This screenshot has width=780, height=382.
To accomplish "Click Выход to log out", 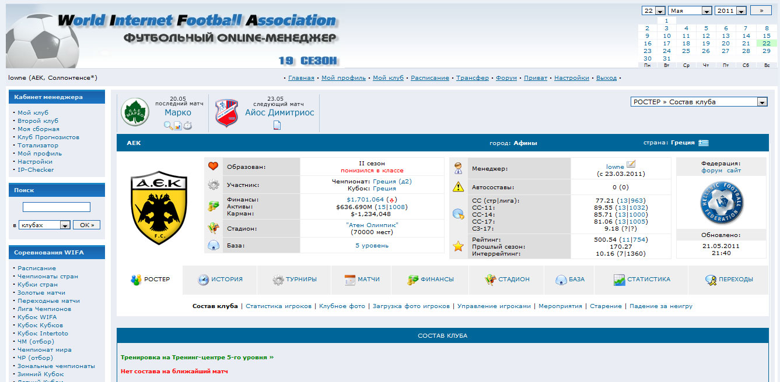I will (x=606, y=77).
